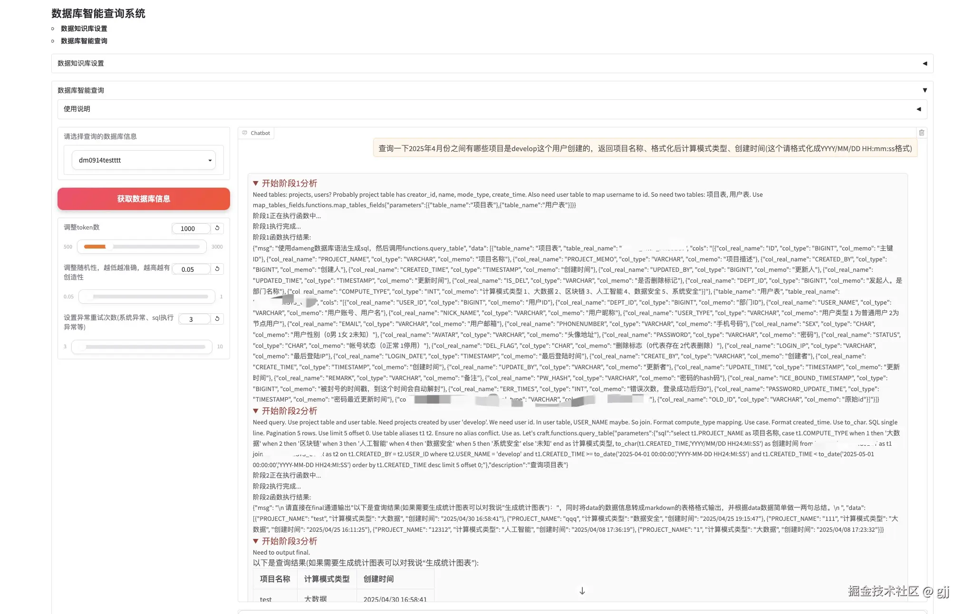This screenshot has height=614, width=965.
Task: Clear chat with the trash icon
Action: (x=921, y=133)
